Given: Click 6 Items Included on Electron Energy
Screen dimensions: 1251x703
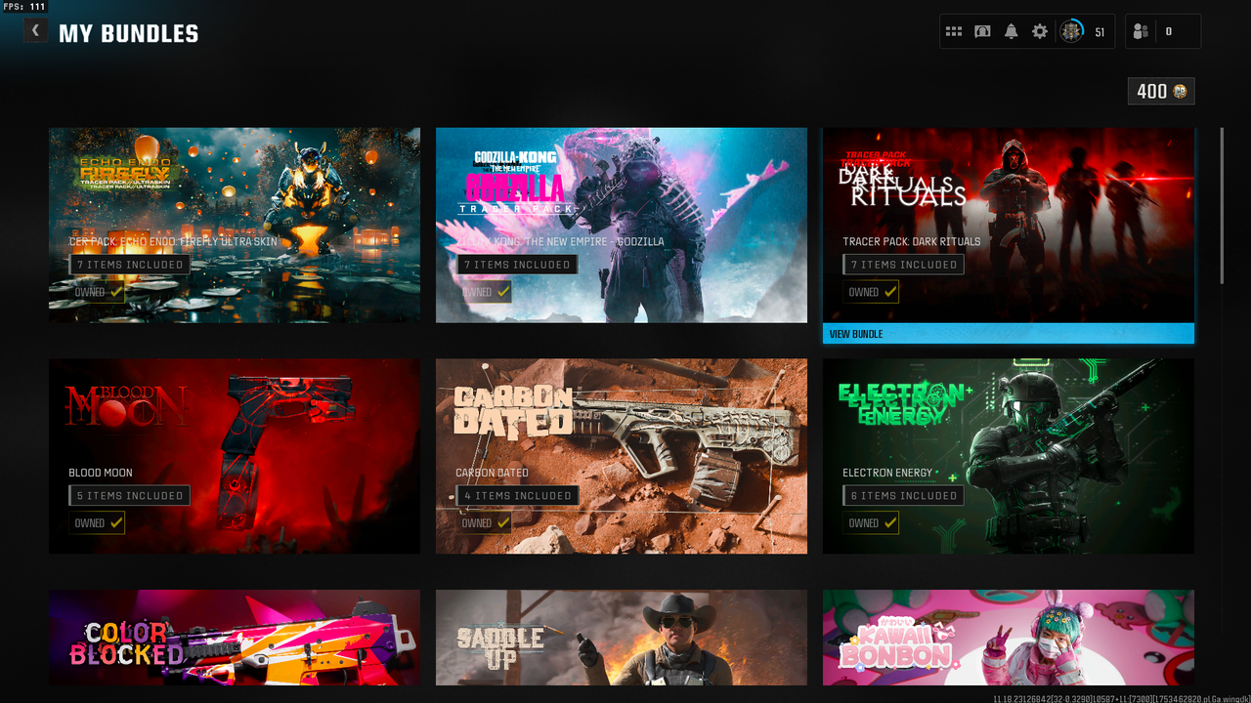Looking at the screenshot, I should 904,496.
